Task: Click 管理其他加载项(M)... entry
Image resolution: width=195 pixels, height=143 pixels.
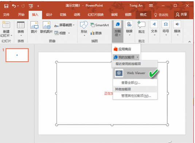Action: coord(136,96)
